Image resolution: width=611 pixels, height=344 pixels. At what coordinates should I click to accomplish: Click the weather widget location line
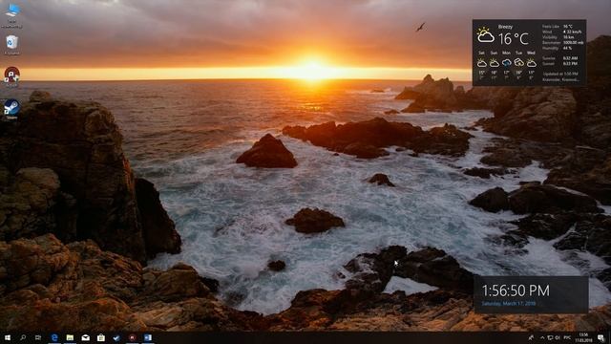tap(560, 80)
